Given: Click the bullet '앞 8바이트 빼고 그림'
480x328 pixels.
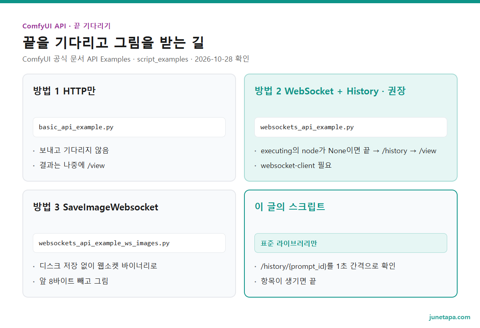Looking at the screenshot, I should tap(74, 281).
